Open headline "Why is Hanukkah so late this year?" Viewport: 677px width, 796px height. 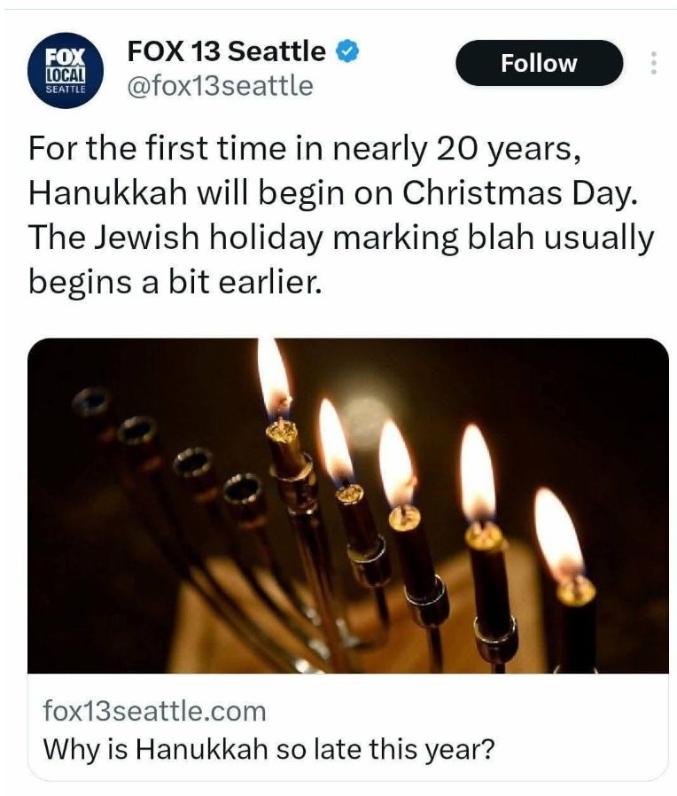[269, 748]
